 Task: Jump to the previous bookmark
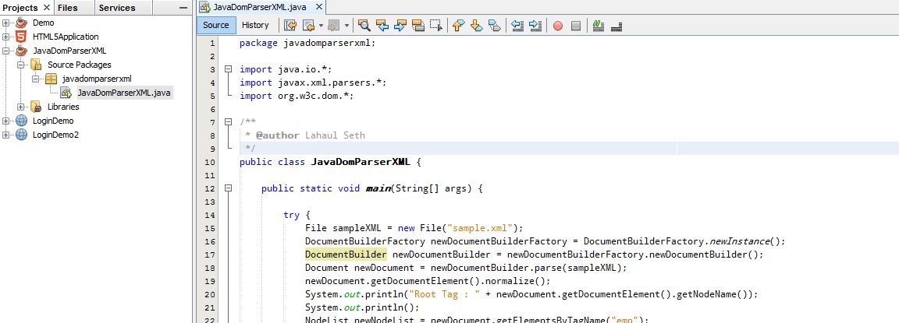pyautogui.click(x=458, y=25)
